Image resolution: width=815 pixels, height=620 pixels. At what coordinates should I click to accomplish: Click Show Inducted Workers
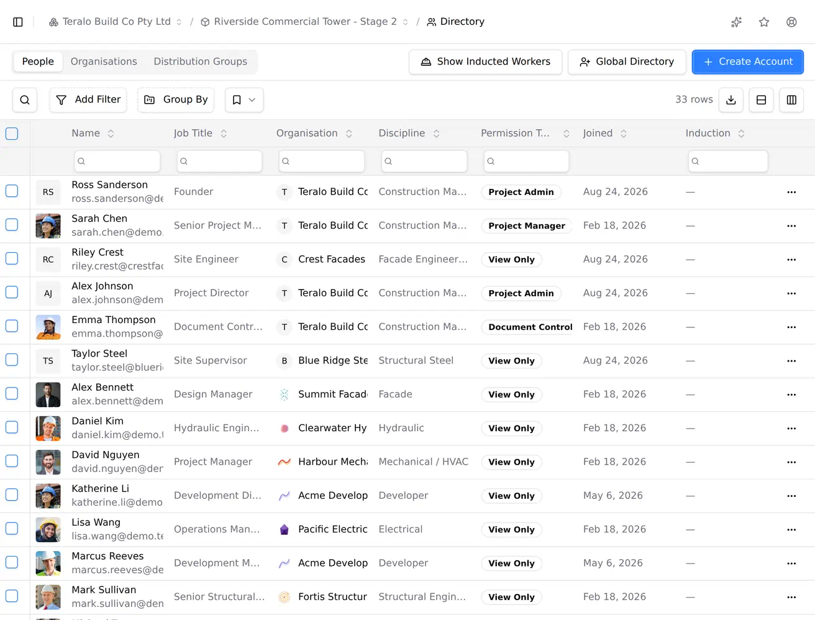point(485,62)
